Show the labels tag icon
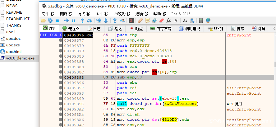 pos(154,21)
